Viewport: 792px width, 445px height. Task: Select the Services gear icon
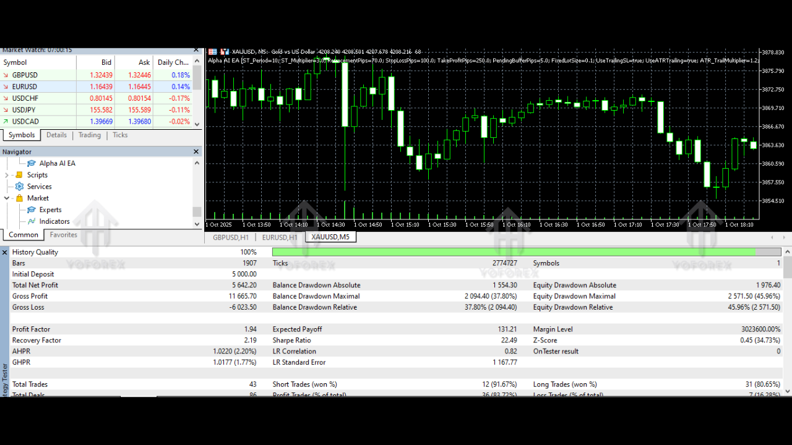click(19, 187)
